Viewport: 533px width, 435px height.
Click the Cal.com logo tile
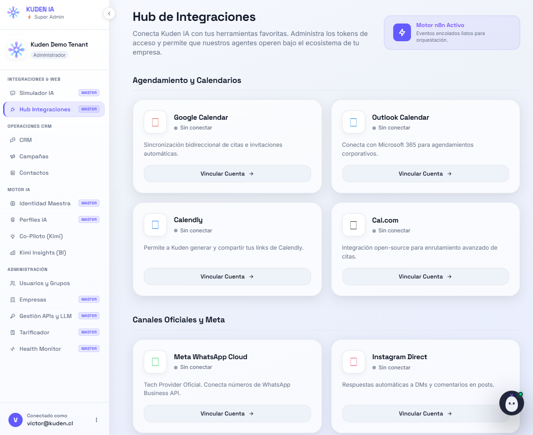click(x=354, y=225)
